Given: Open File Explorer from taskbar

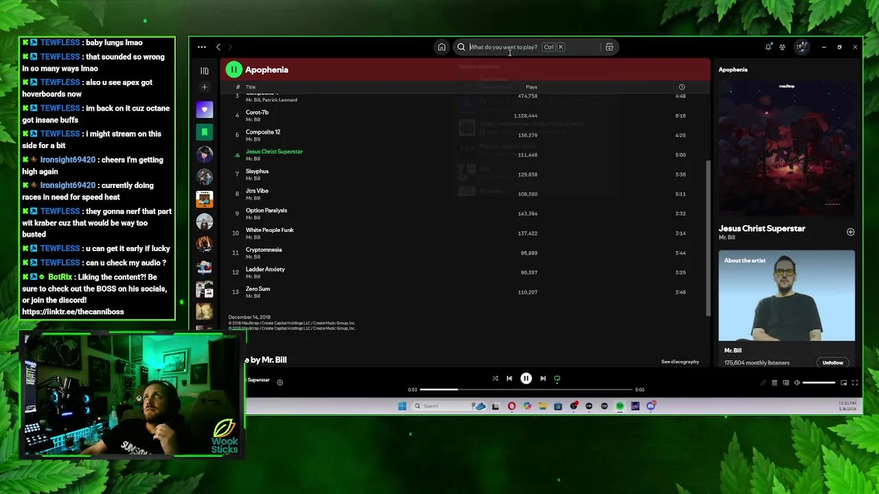Looking at the screenshot, I should [543, 406].
